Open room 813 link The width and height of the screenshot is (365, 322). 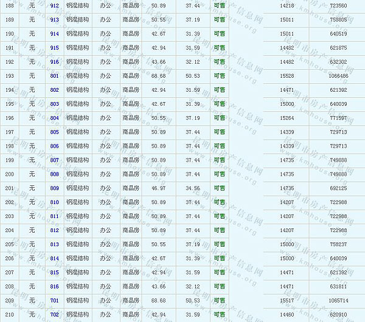(55, 244)
